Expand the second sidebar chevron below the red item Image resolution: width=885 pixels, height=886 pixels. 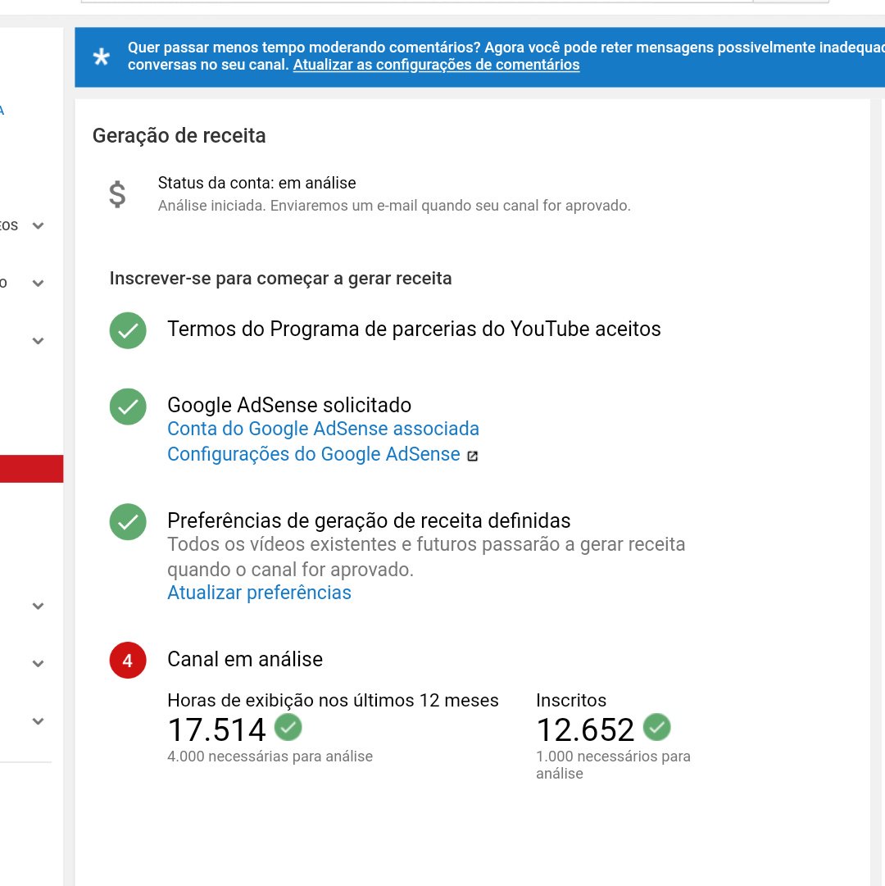[38, 664]
